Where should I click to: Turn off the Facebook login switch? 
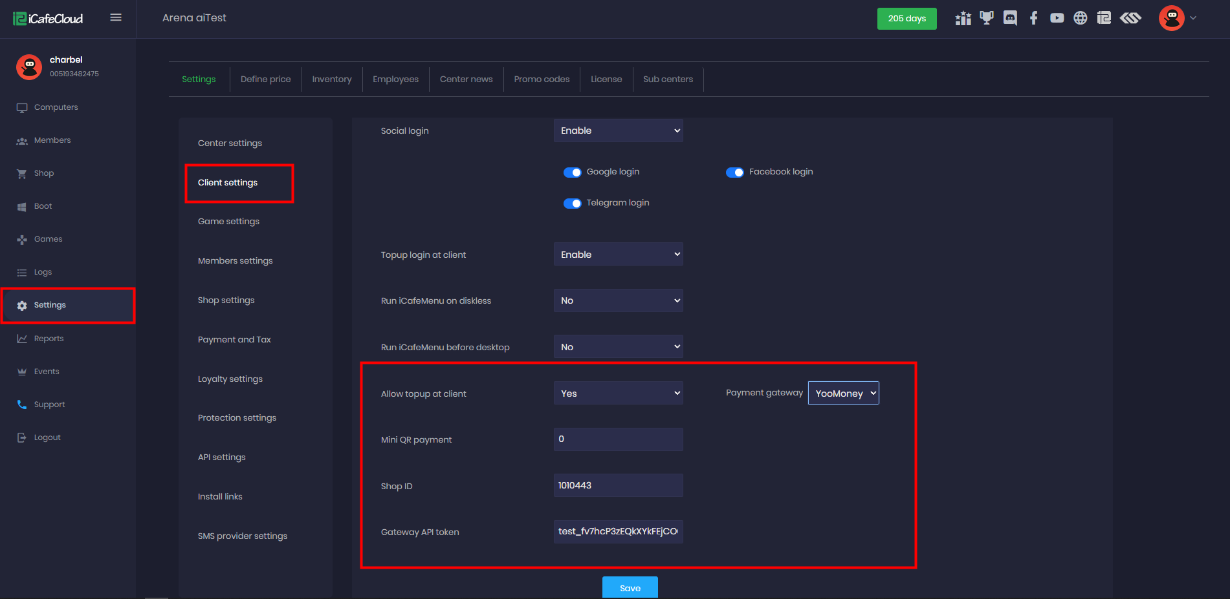[x=734, y=173]
